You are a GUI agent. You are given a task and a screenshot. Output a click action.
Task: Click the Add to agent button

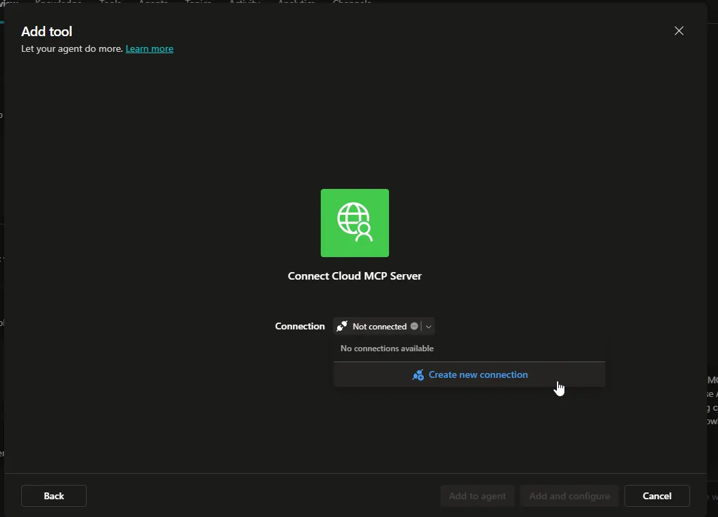(477, 496)
